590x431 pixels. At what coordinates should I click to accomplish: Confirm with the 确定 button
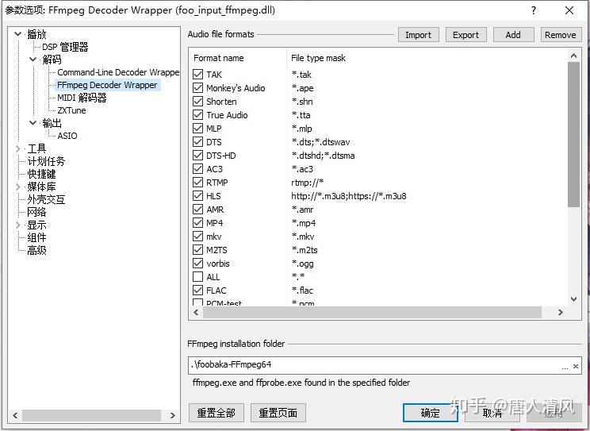click(x=430, y=413)
